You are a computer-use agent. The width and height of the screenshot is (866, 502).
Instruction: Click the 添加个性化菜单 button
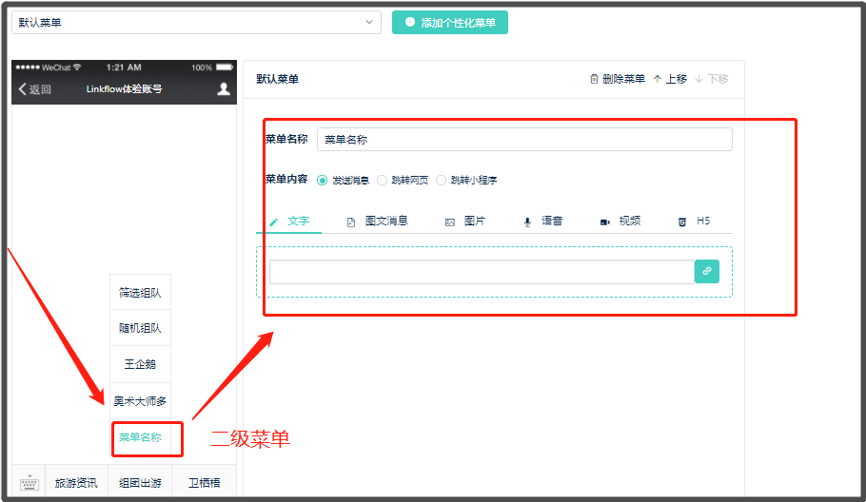coord(449,23)
